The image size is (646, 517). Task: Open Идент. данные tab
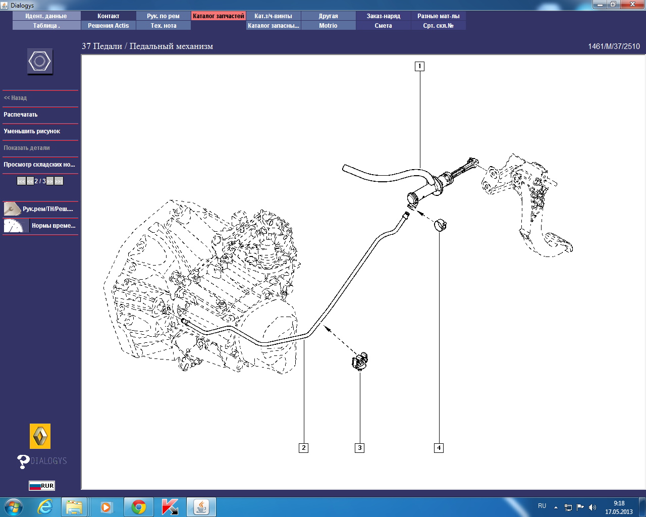click(x=46, y=16)
